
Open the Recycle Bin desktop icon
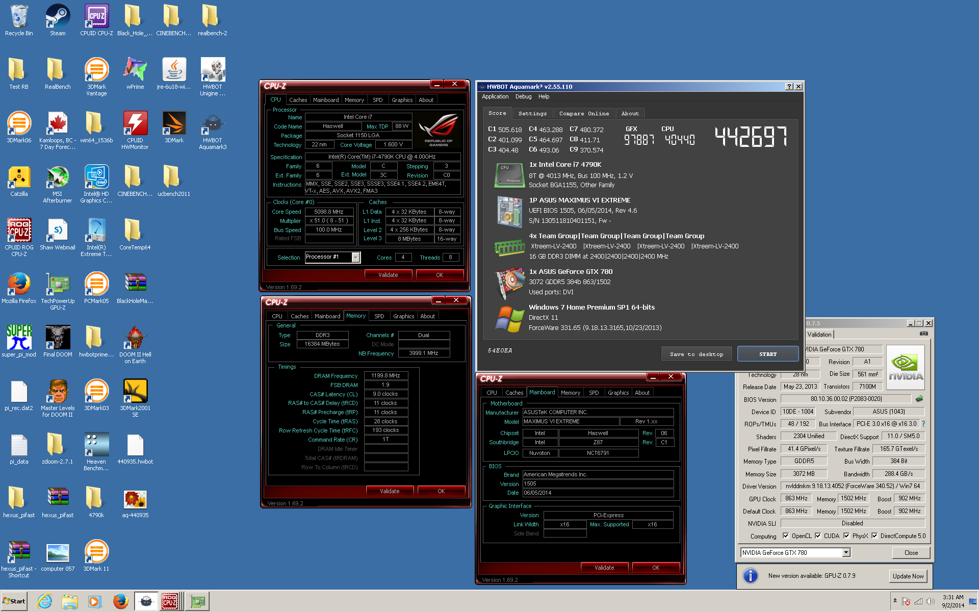coord(19,20)
